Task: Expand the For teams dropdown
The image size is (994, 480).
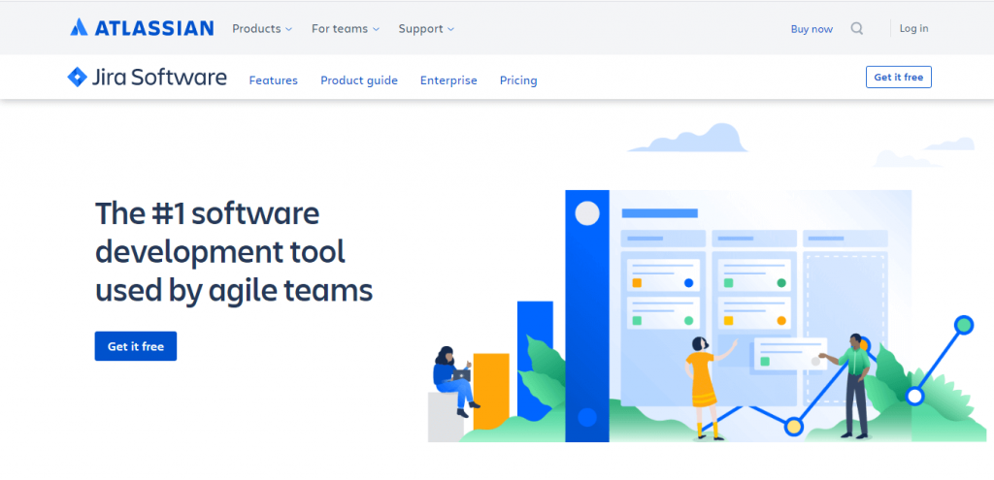Action: (345, 28)
